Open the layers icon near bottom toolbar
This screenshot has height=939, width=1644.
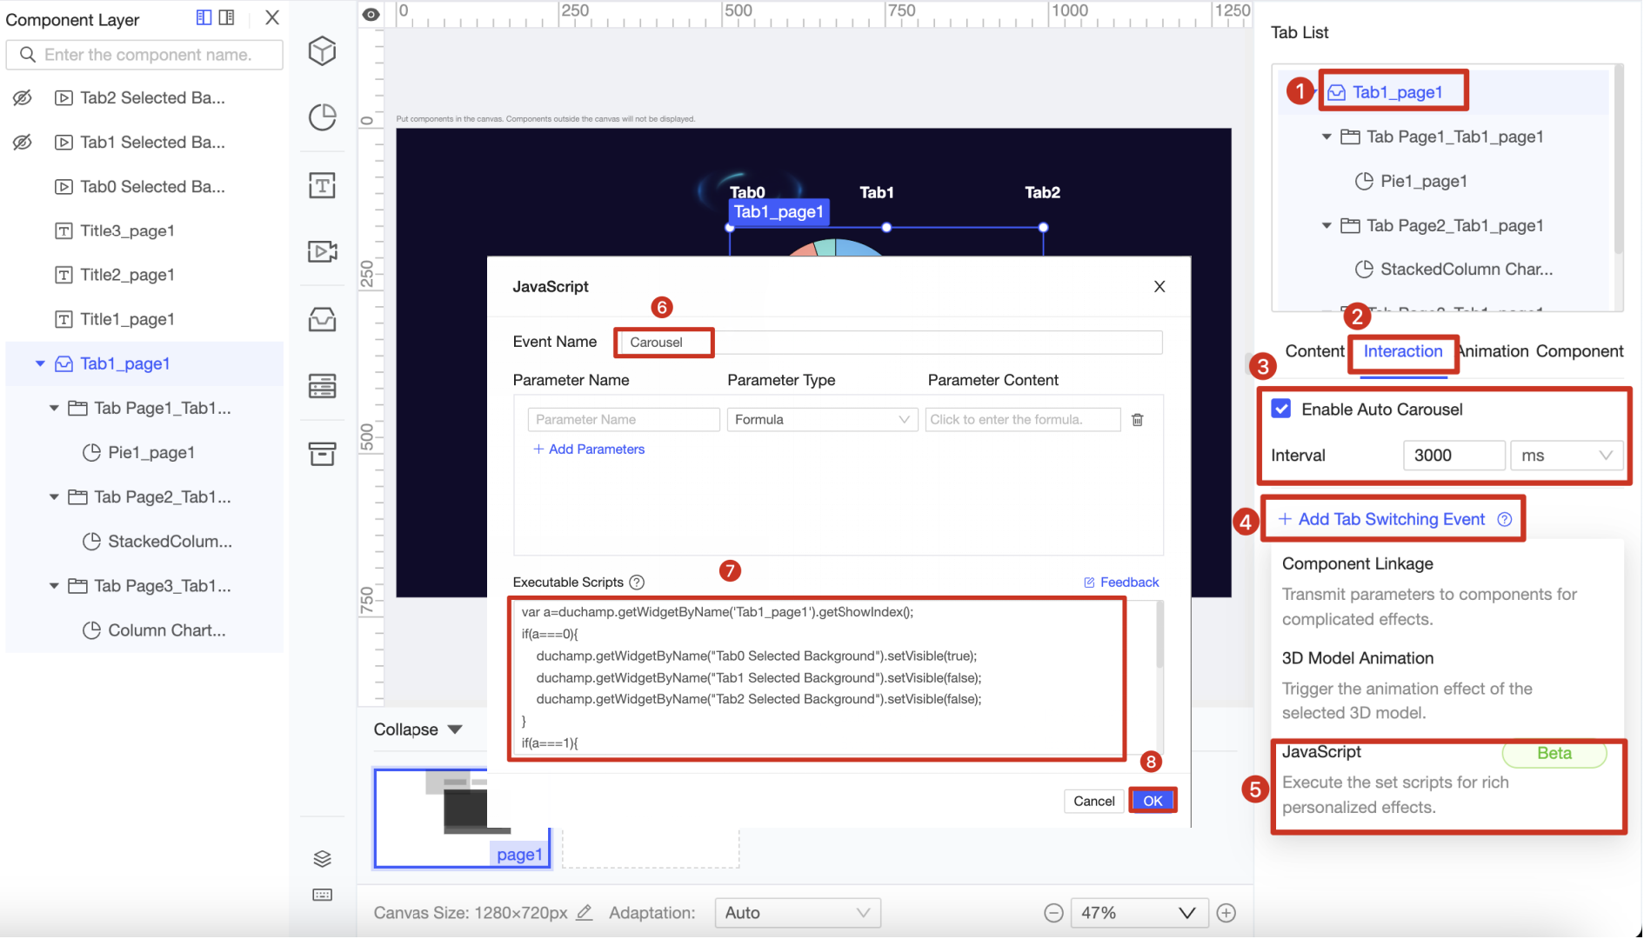(322, 858)
